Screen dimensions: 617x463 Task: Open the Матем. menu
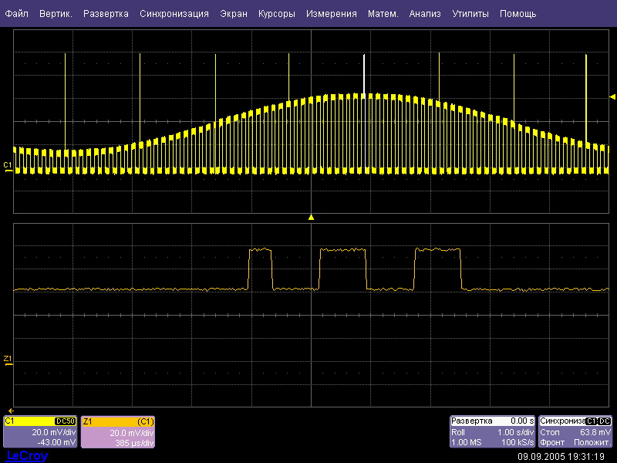click(x=383, y=14)
